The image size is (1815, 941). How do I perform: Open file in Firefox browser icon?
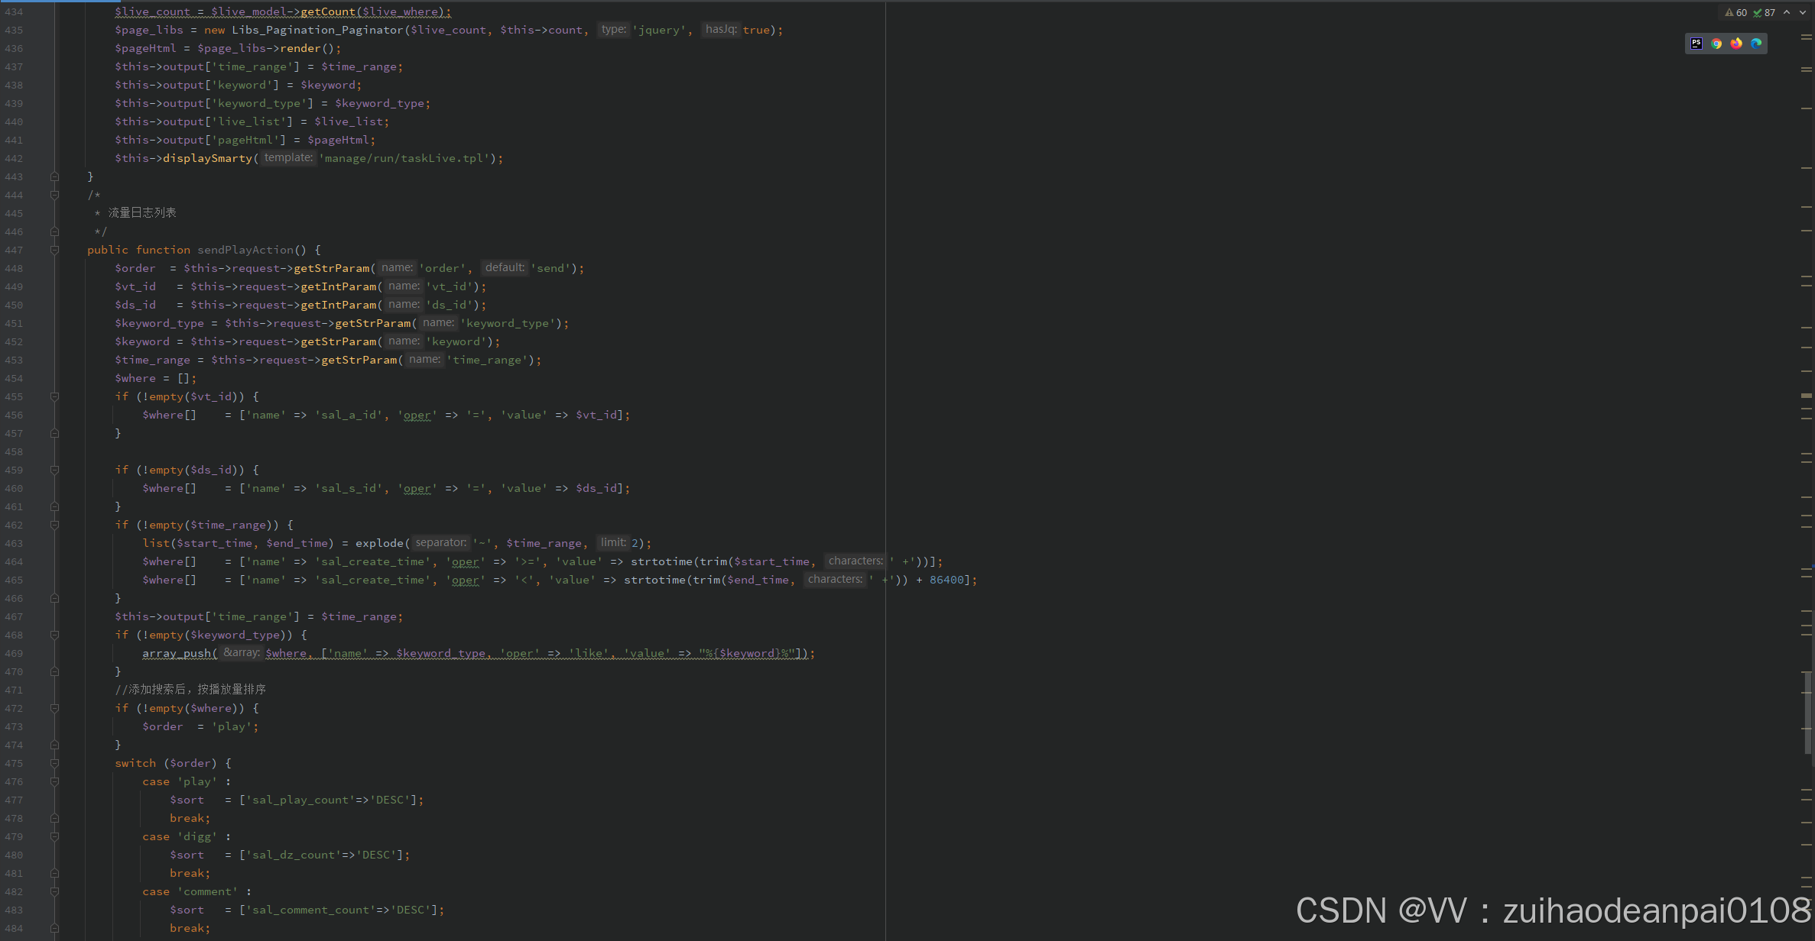tap(1736, 44)
